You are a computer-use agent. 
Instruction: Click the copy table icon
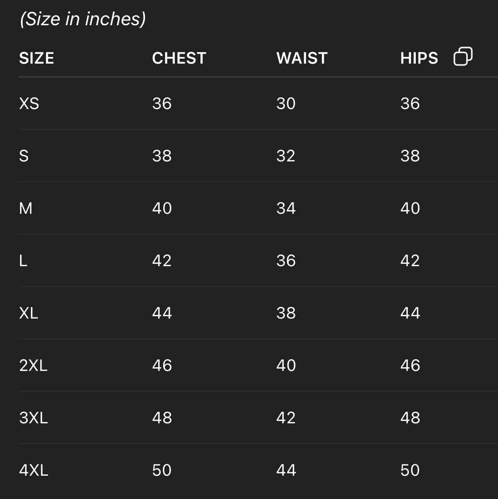pos(463,57)
